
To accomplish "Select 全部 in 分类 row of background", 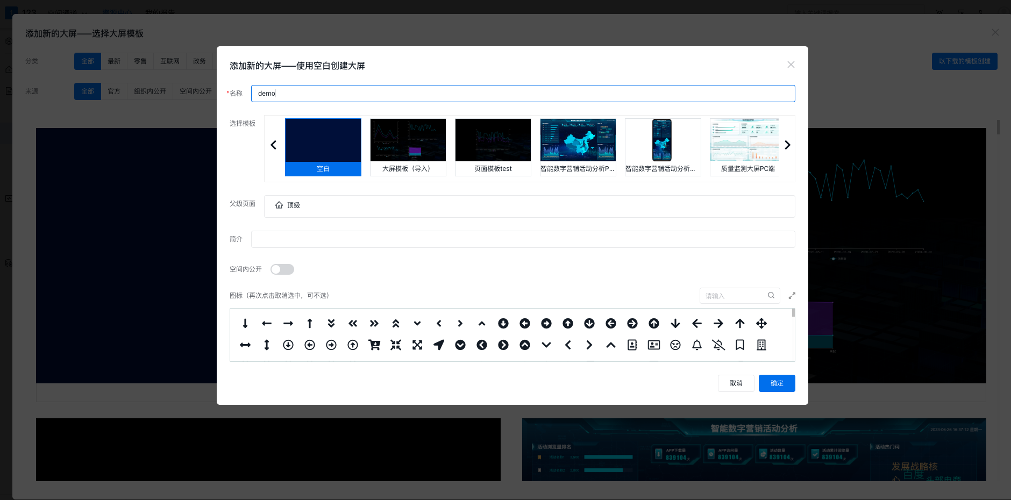I will 88,61.
